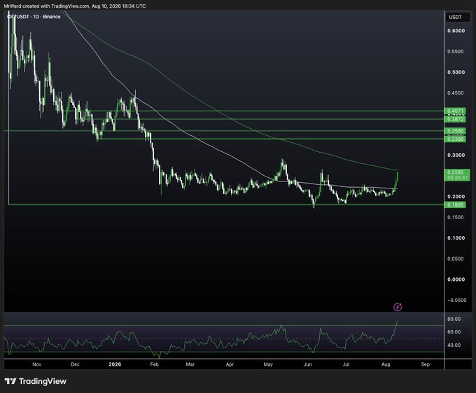This screenshot has width=476, height=393.
Task: Click the purple lightning bolt icon
Action: click(x=398, y=307)
